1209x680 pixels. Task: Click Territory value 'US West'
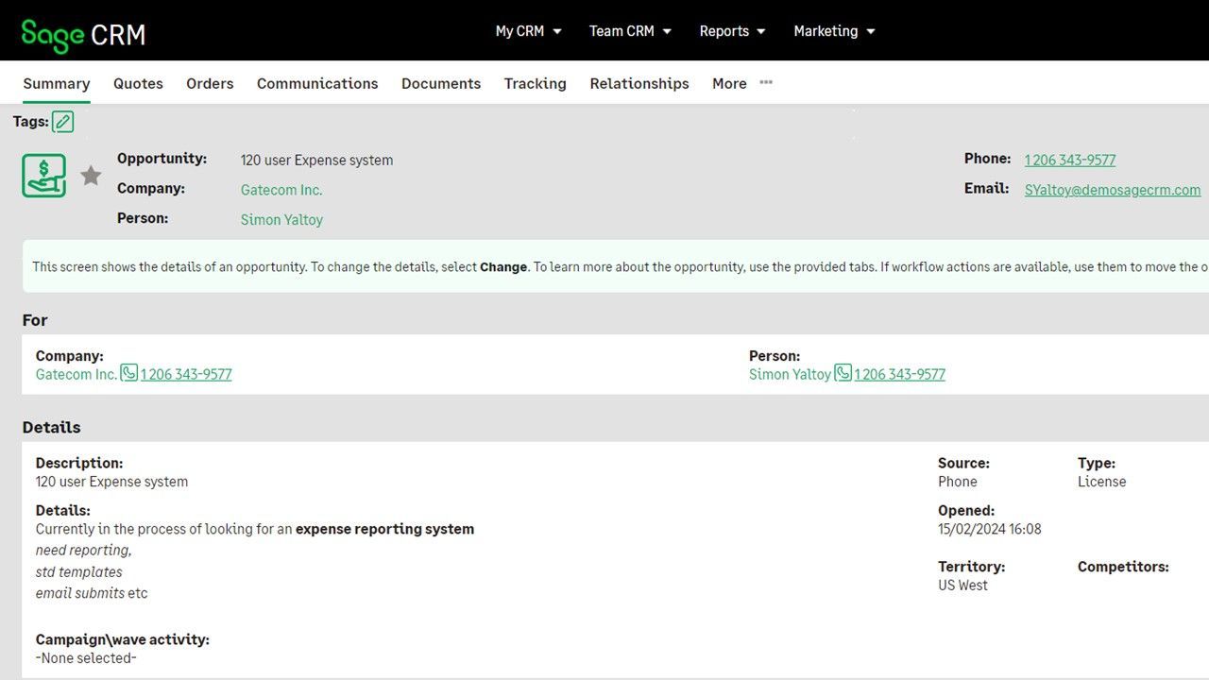(x=962, y=586)
